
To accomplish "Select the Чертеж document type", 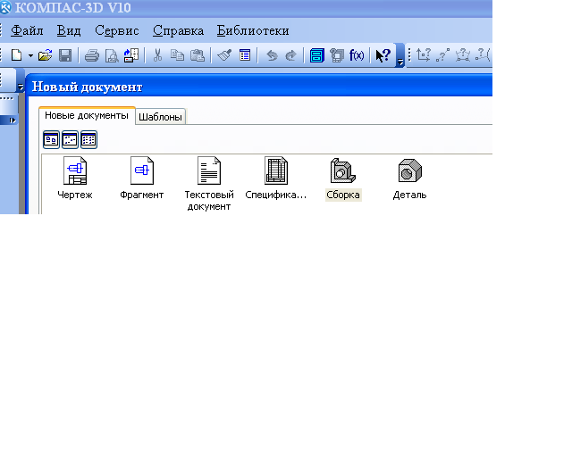I will coord(75,179).
